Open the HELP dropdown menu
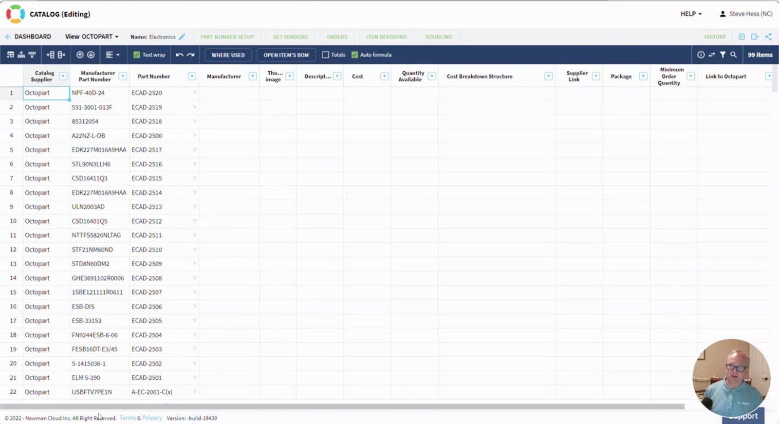Image resolution: width=779 pixels, height=424 pixels. (691, 14)
